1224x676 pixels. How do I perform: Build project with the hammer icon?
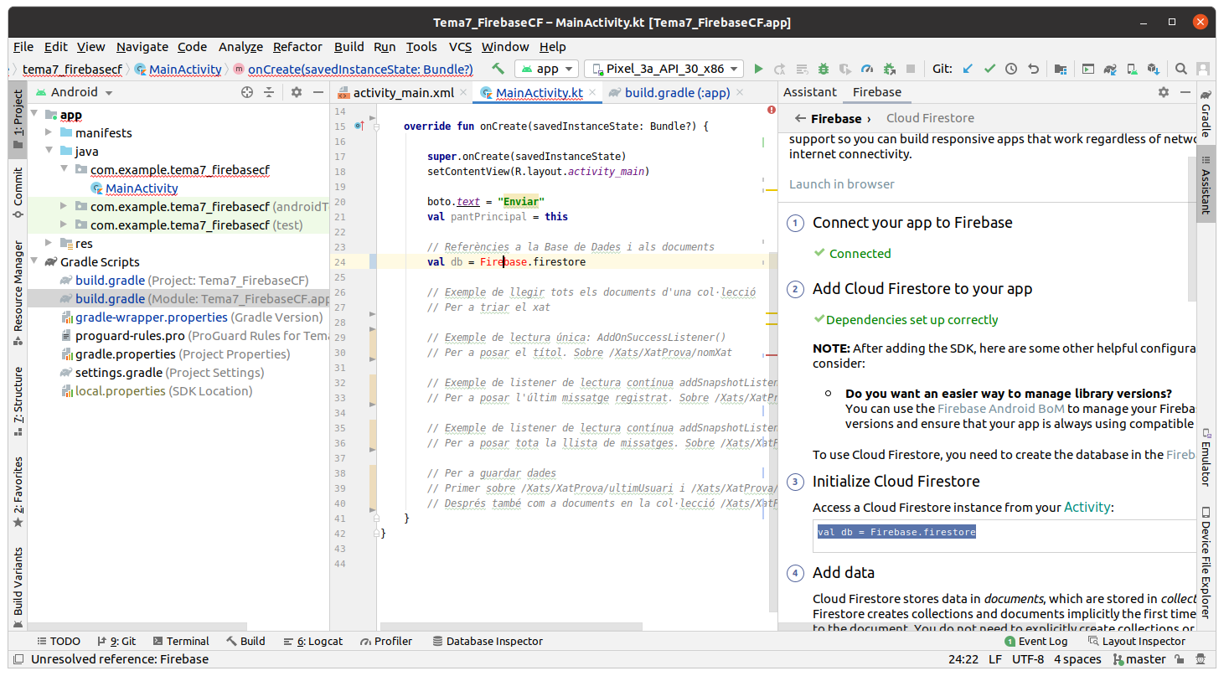(498, 70)
